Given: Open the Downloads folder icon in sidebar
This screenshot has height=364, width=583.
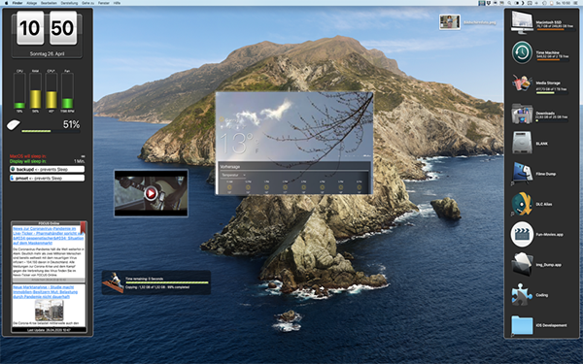Looking at the screenshot, I should (522, 114).
